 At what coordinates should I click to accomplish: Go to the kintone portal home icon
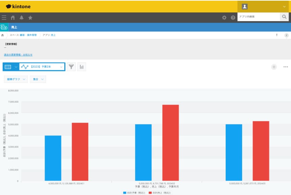coord(13,17)
